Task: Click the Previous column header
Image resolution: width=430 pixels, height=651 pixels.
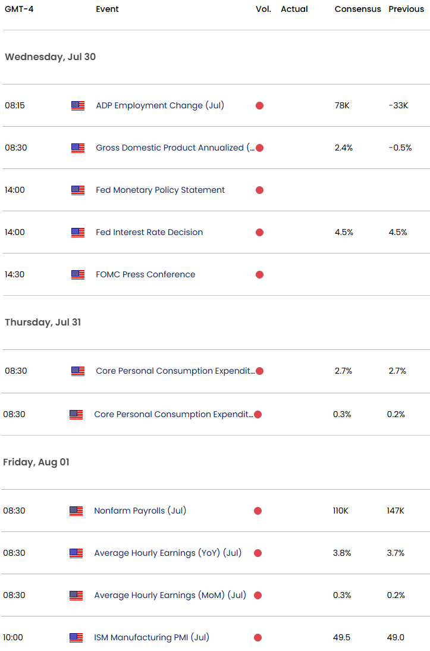Action: pyautogui.click(x=406, y=10)
